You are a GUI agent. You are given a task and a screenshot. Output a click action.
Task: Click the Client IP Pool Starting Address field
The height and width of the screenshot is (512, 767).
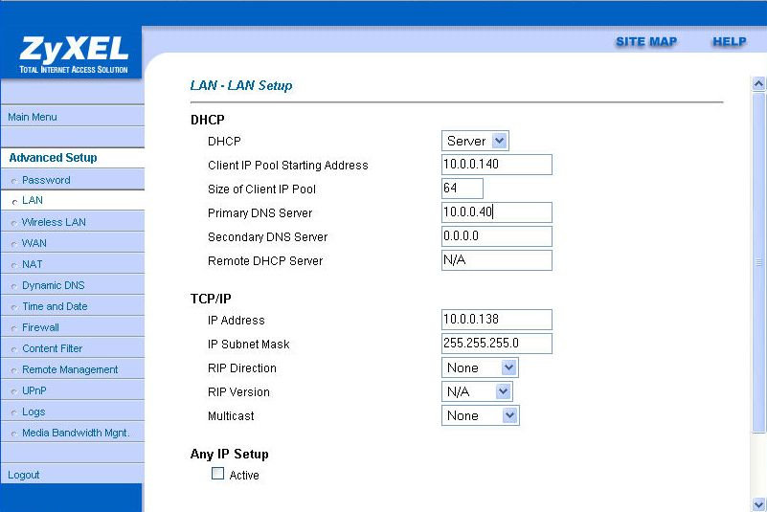[x=496, y=165]
